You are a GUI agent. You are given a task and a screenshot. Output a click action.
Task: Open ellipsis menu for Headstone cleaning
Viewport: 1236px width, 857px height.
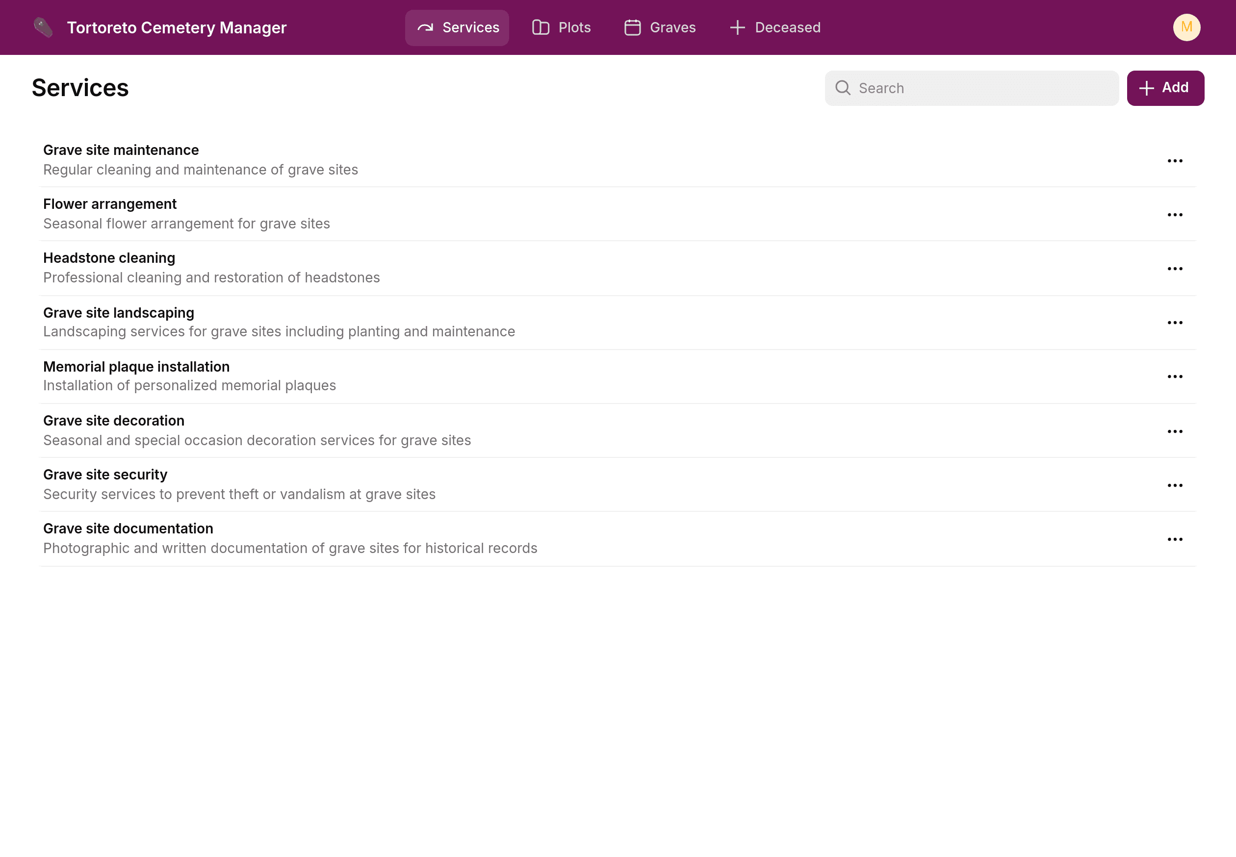(1176, 269)
